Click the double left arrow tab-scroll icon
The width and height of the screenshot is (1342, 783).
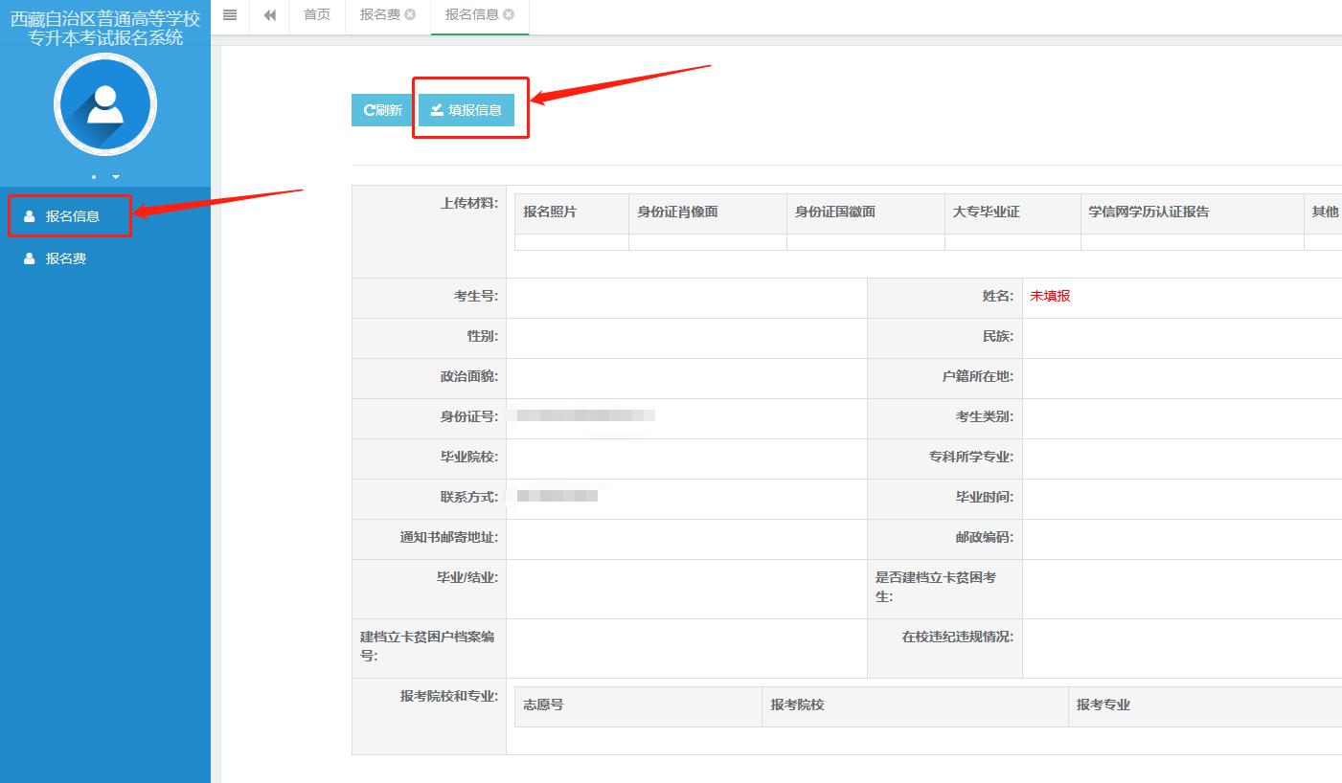(x=270, y=15)
